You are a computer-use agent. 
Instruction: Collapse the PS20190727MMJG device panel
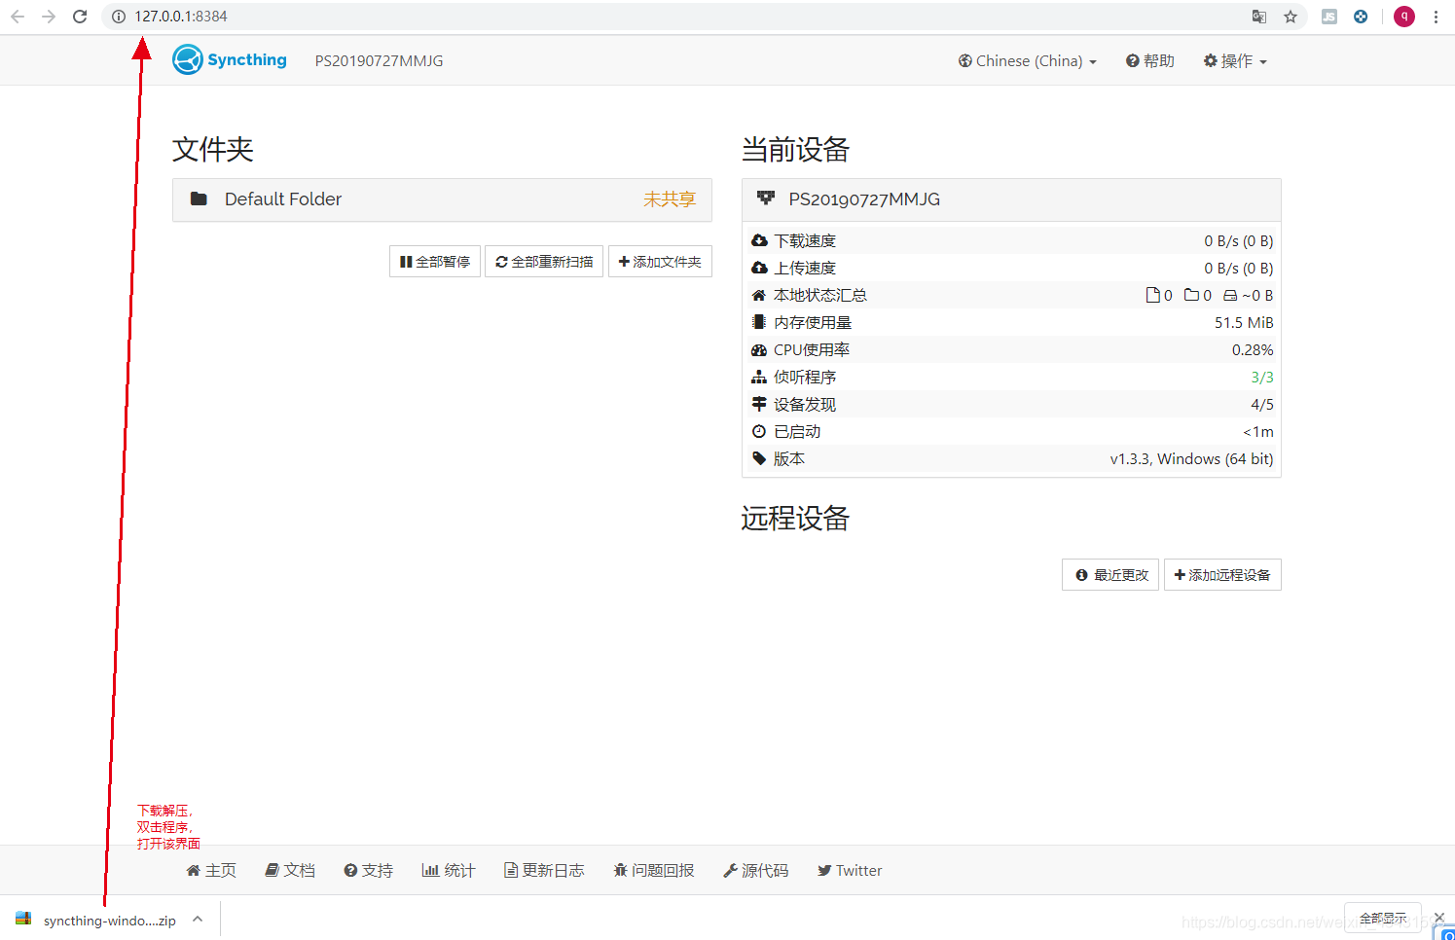[x=1011, y=199]
